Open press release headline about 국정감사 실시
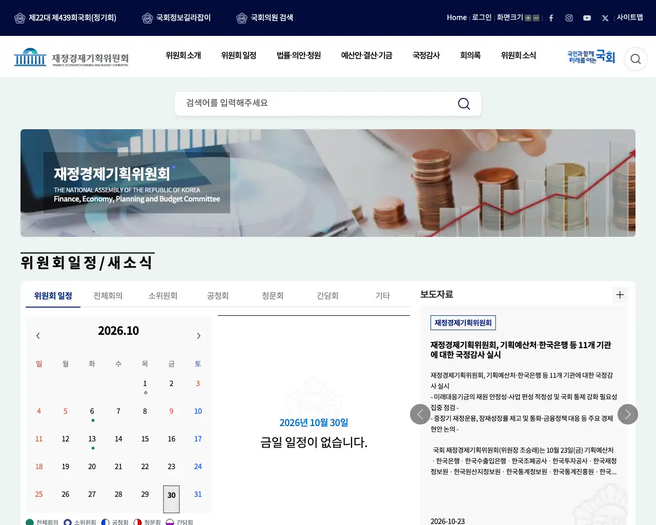Viewport: 656px width, 525px height. (521, 350)
